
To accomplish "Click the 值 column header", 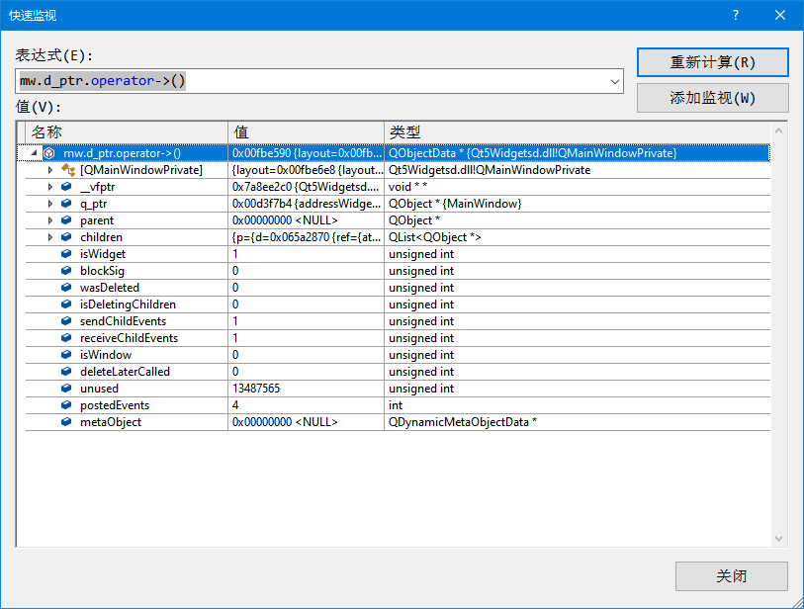I will (x=307, y=132).
